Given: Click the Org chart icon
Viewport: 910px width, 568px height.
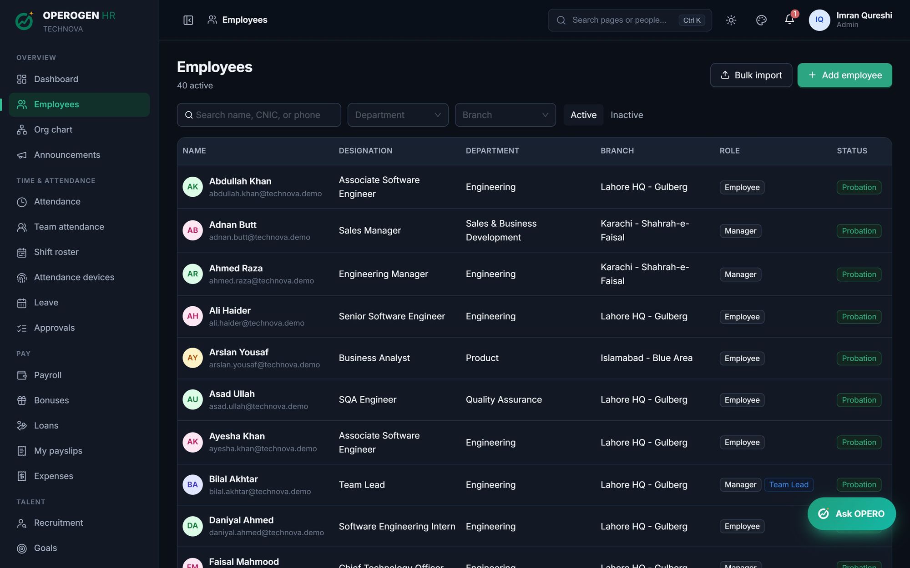Looking at the screenshot, I should point(22,130).
